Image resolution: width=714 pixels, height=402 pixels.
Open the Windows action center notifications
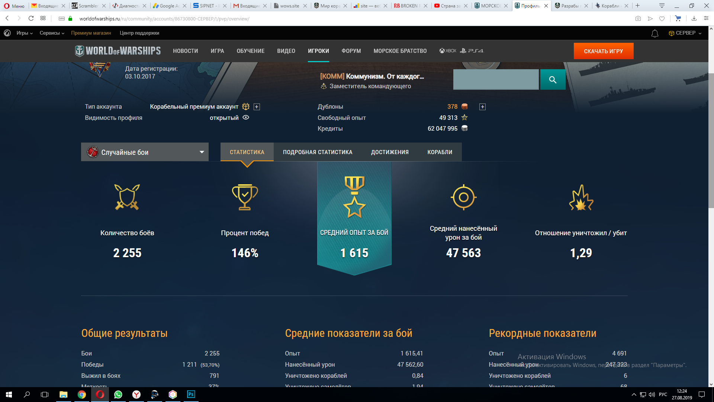[702, 395]
